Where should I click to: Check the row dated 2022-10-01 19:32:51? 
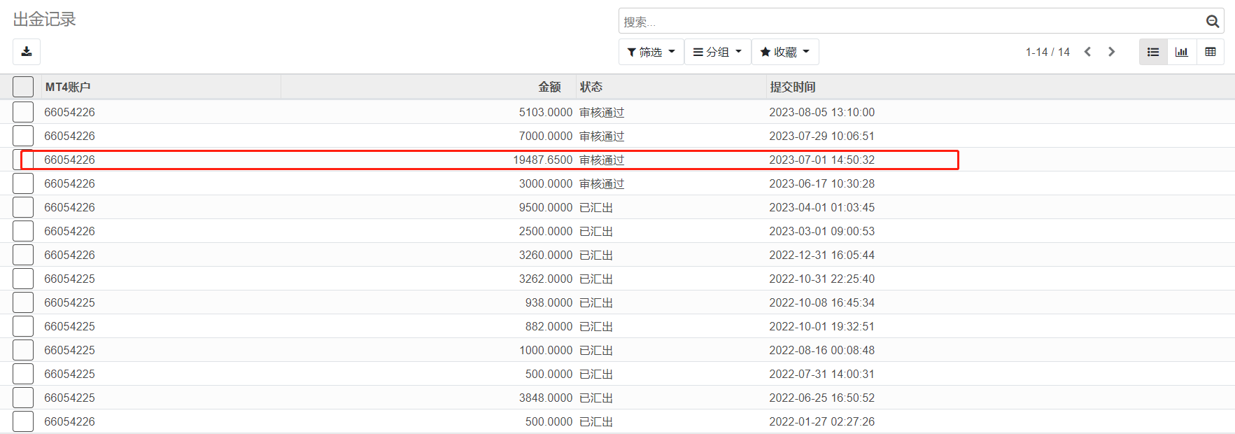click(23, 326)
